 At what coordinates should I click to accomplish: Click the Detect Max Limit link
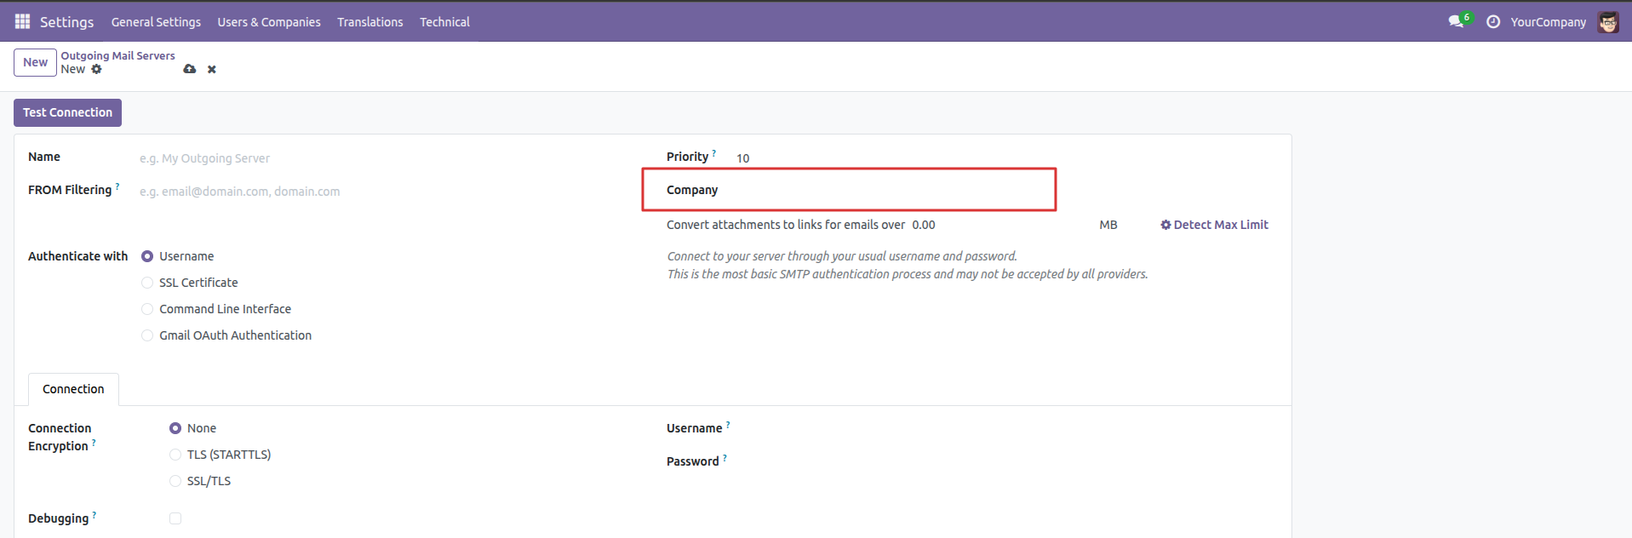point(1214,225)
